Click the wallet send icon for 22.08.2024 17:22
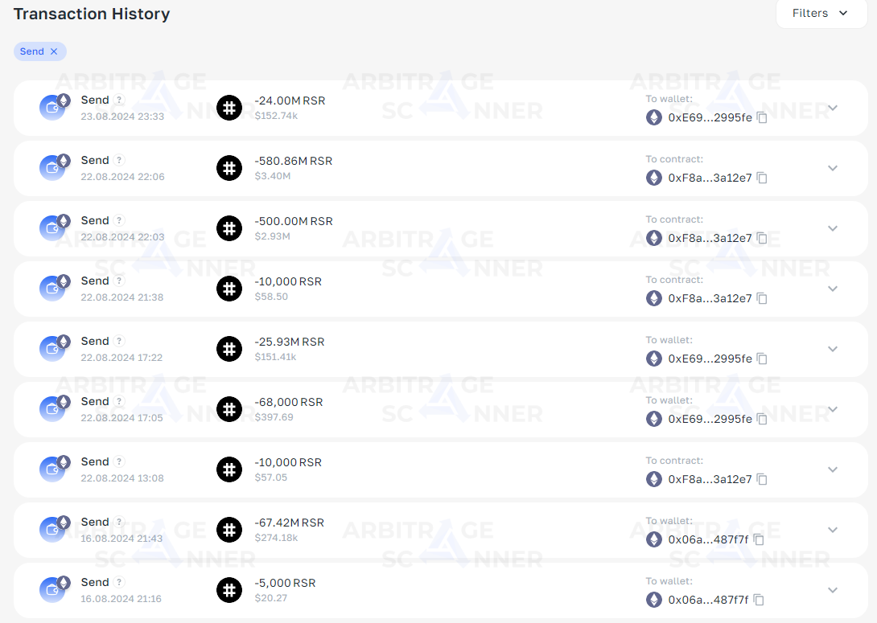This screenshot has width=877, height=623. [52, 349]
